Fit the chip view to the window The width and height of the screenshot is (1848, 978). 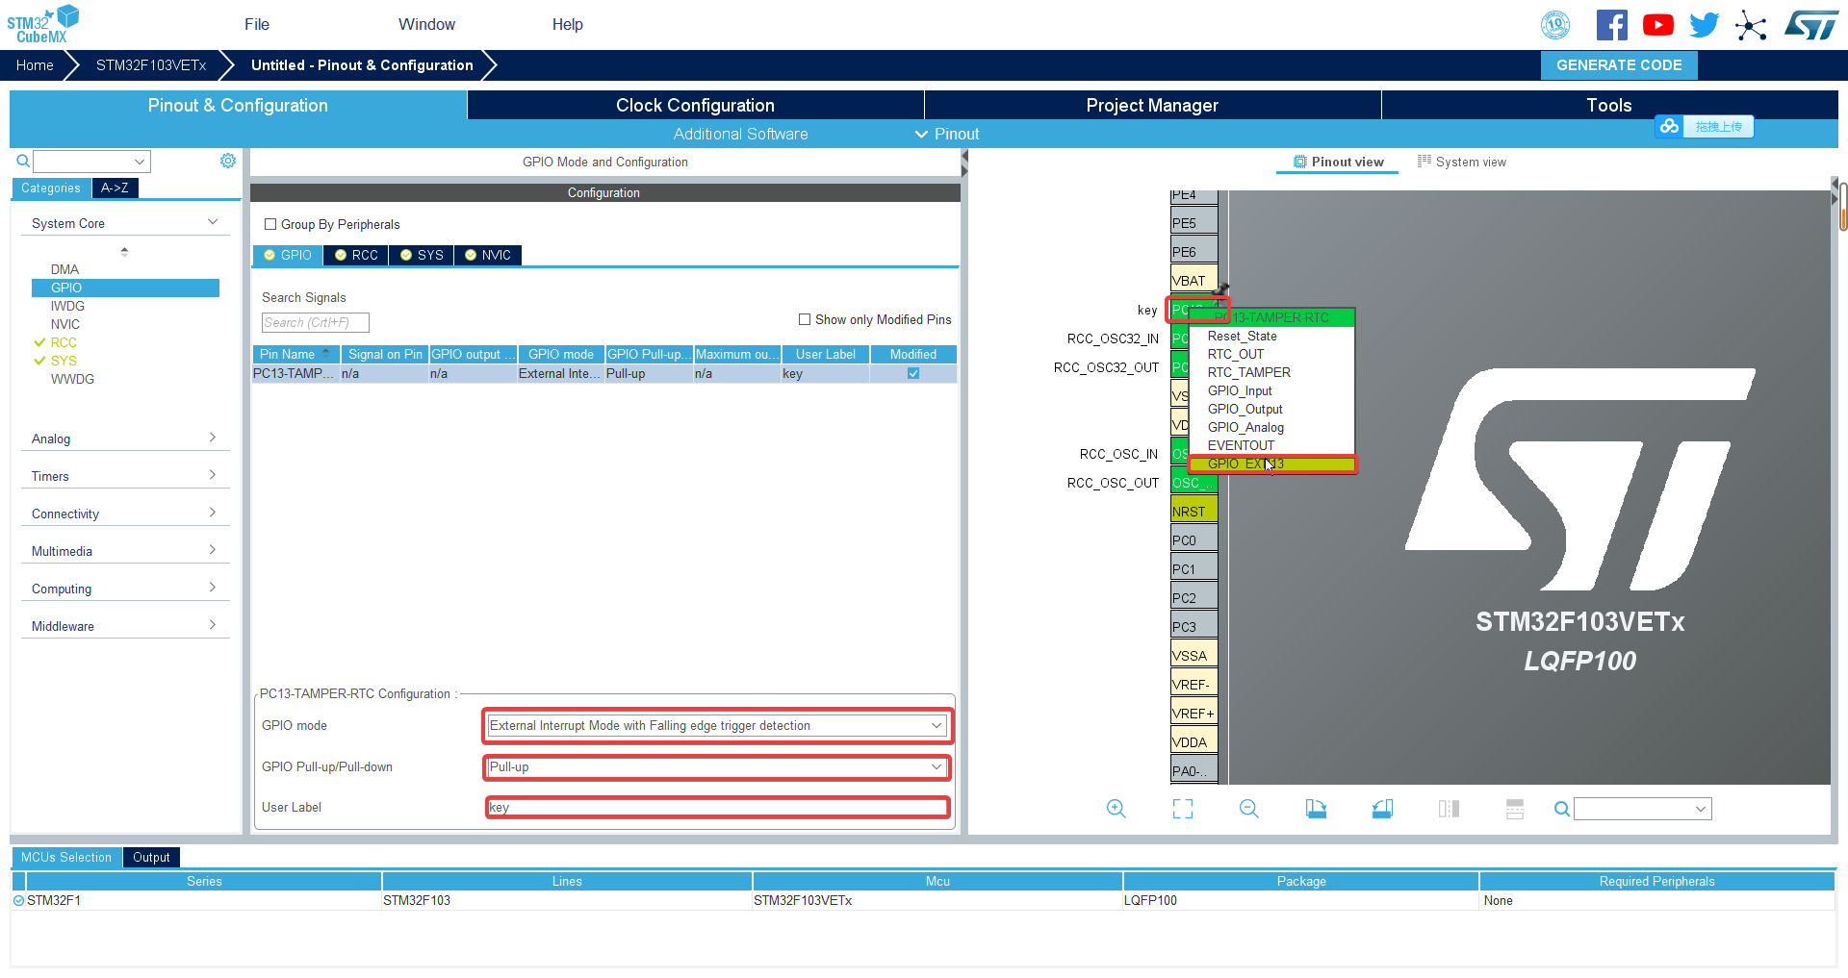click(1183, 809)
